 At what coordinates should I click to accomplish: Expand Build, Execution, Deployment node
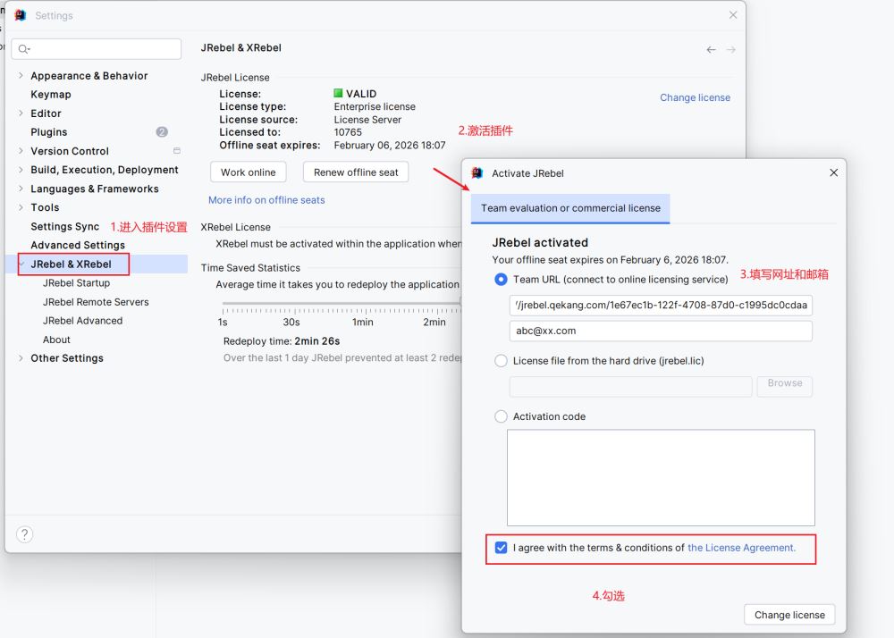[21, 169]
